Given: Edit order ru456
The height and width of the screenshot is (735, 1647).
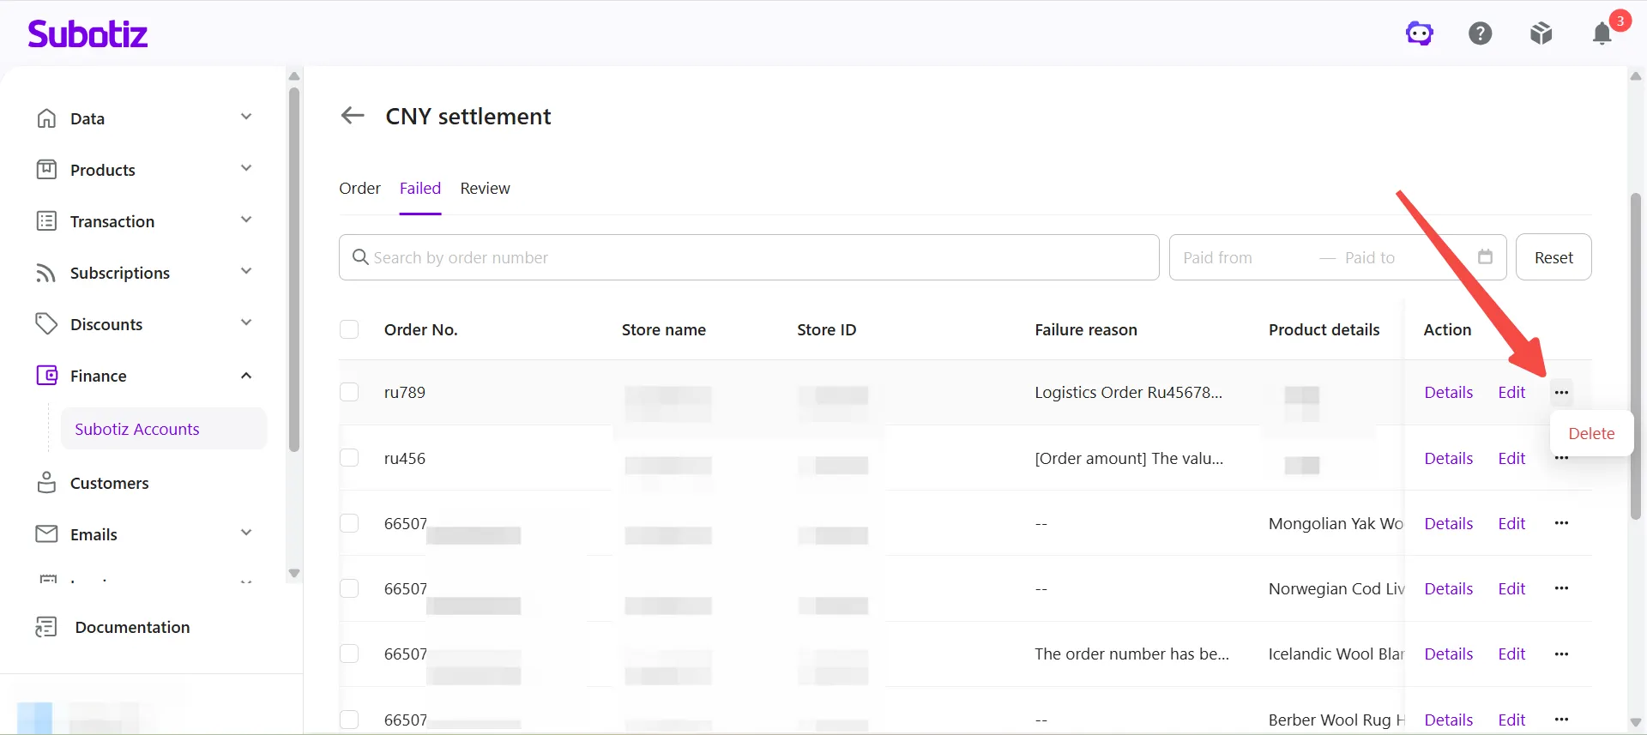Looking at the screenshot, I should (1511, 458).
